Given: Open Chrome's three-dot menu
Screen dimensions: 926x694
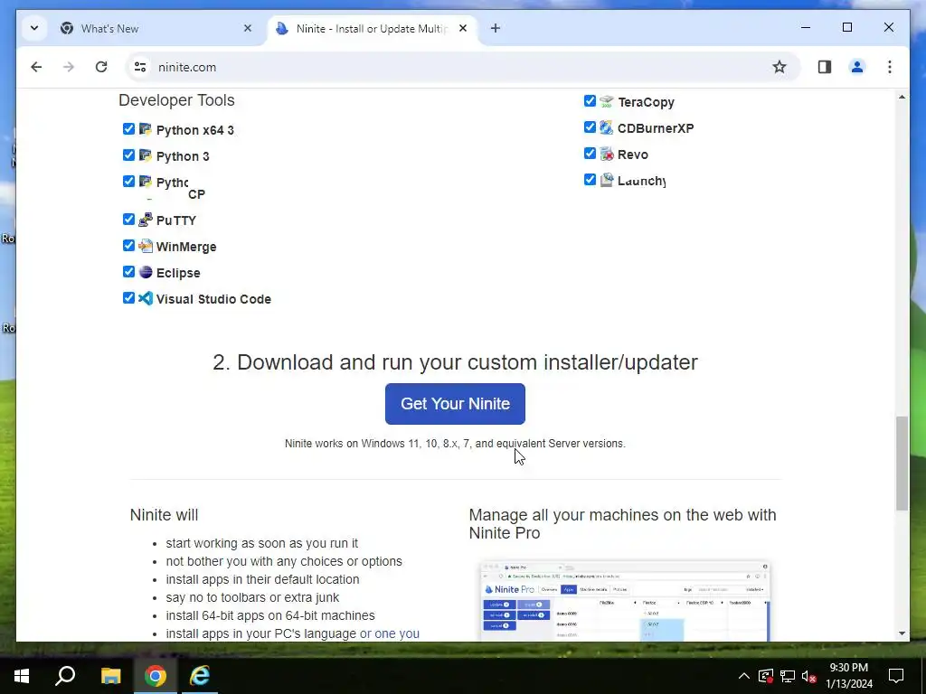Looking at the screenshot, I should click(890, 67).
